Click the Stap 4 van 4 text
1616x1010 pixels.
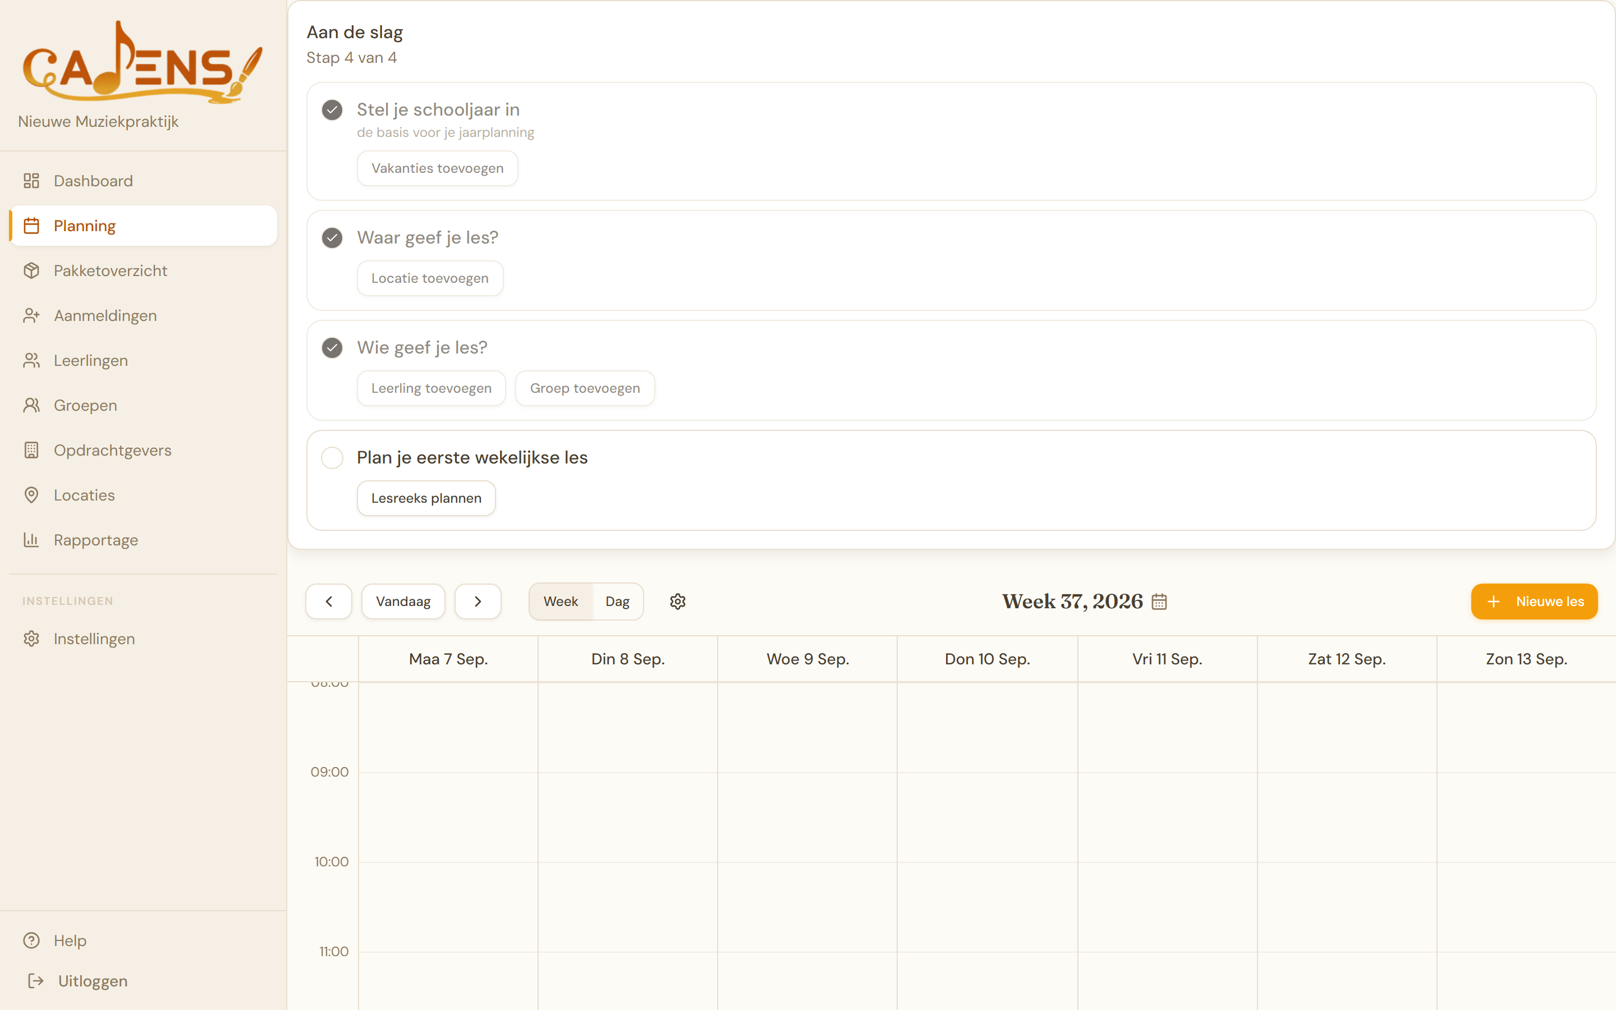(352, 58)
